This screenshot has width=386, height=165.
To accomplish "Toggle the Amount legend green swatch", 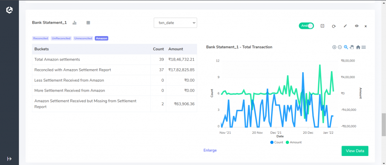I will pyautogui.click(x=287, y=142).
